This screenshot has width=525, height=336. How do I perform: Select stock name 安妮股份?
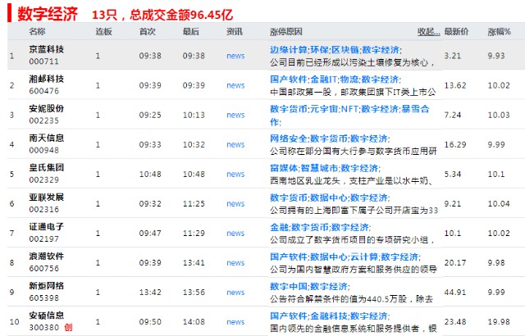(x=47, y=109)
